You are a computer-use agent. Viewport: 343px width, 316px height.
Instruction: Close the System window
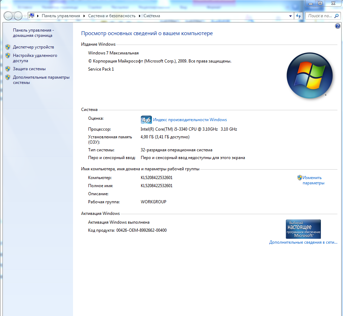pos(334,3)
